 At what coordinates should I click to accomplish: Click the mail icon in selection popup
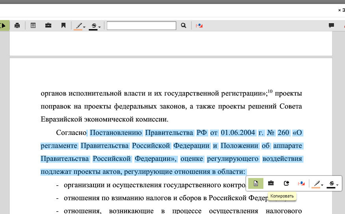click(301, 183)
